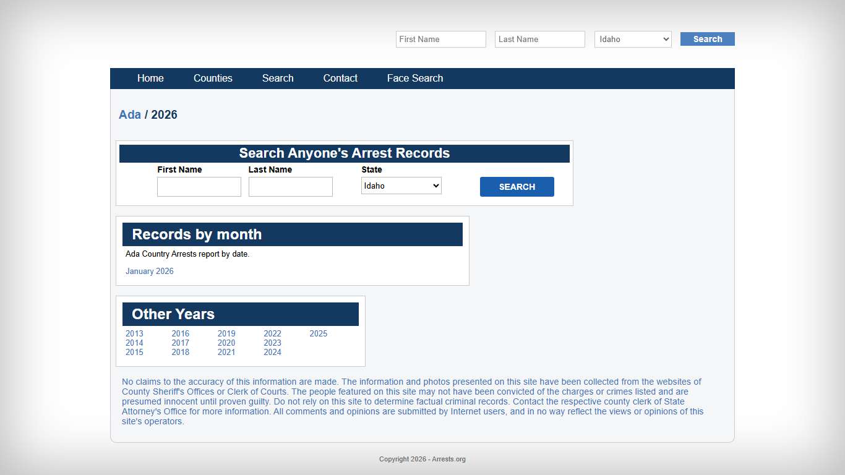
Task: Open the Home menu item
Action: coord(150,78)
